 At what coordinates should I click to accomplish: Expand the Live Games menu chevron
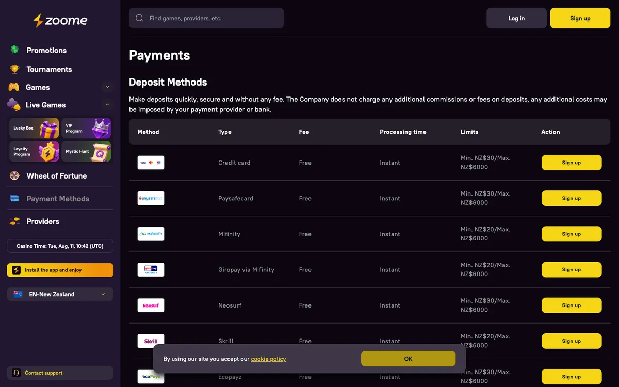[x=107, y=104]
